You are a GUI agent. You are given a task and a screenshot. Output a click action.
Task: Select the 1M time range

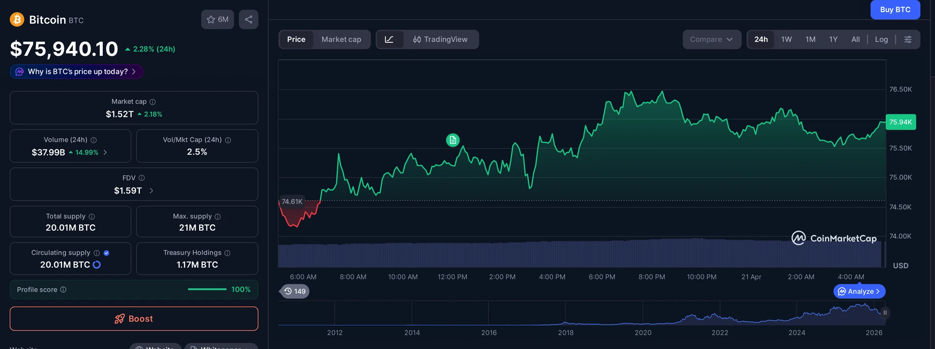click(x=810, y=39)
